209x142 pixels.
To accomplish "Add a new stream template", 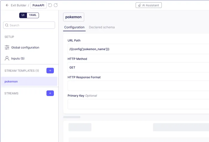I will [x=50, y=70].
